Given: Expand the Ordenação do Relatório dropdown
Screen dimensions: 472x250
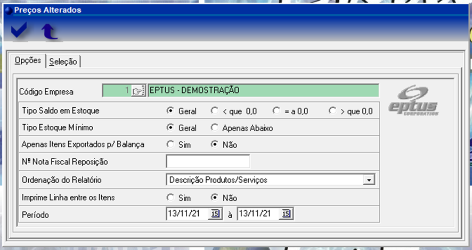Looking at the screenshot, I should [x=368, y=180].
